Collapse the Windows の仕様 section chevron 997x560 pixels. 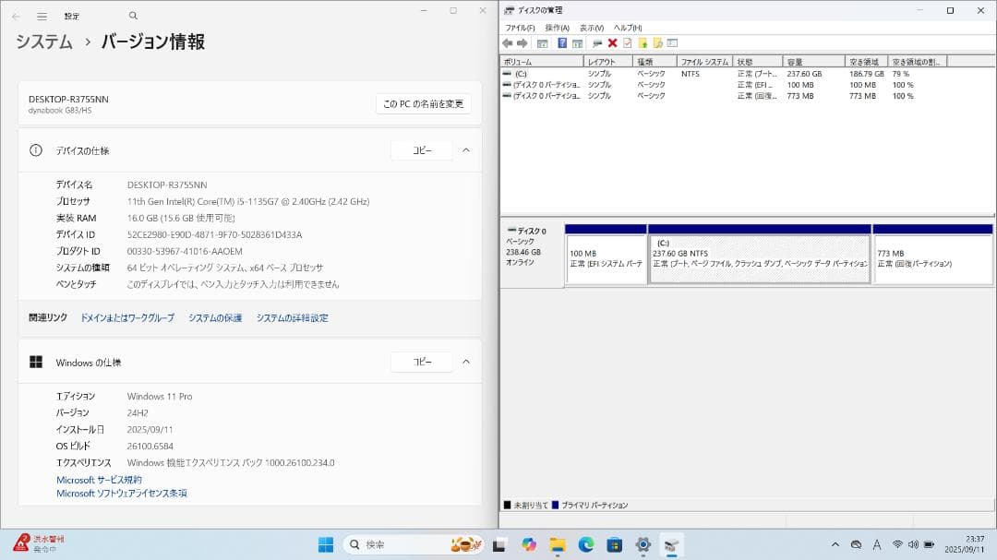click(466, 362)
